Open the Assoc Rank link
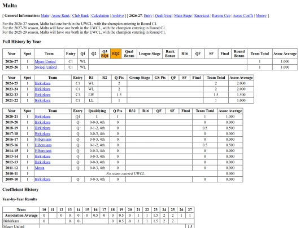 (x=60, y=16)
